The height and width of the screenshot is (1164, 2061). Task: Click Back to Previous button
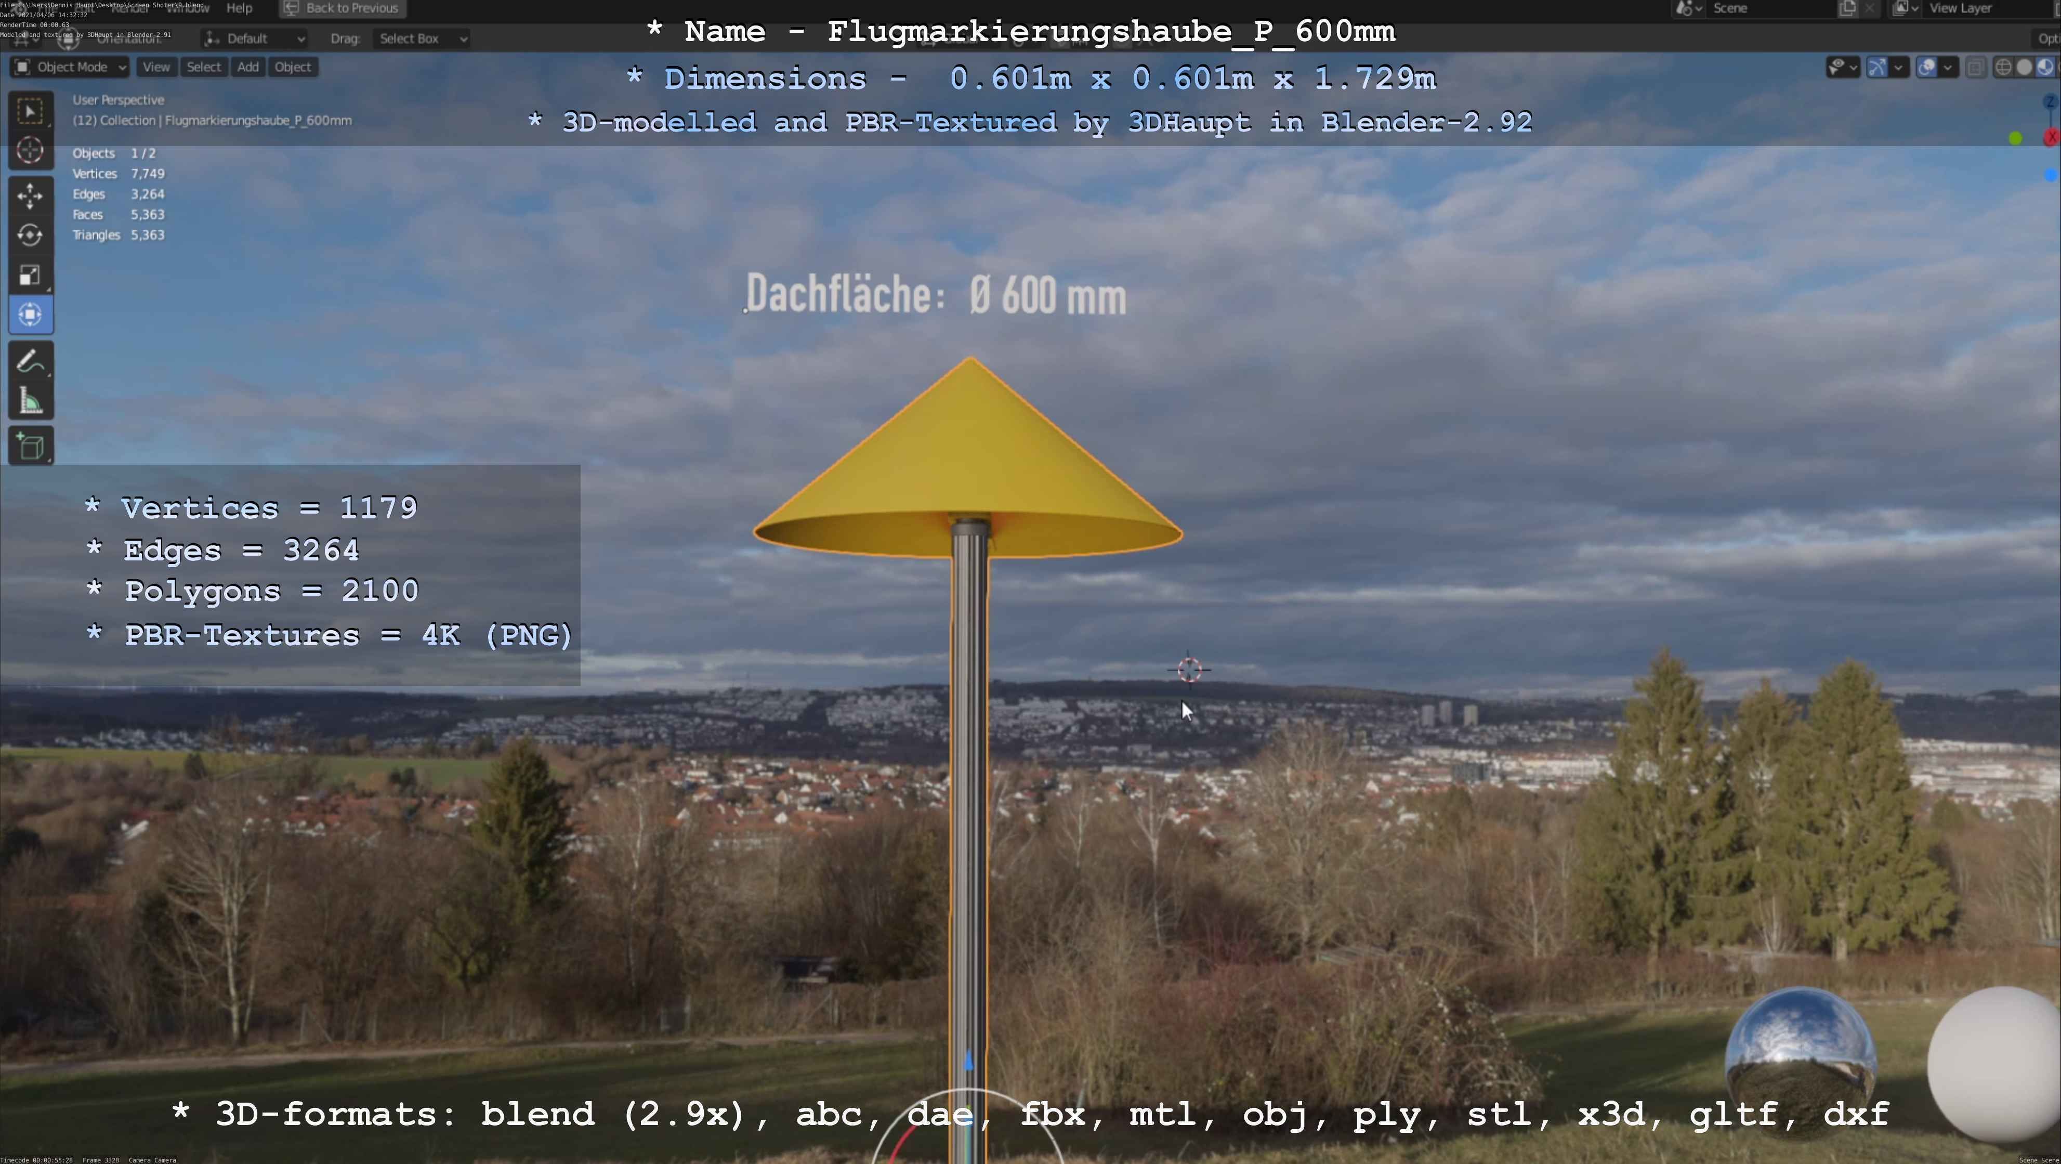click(x=343, y=8)
